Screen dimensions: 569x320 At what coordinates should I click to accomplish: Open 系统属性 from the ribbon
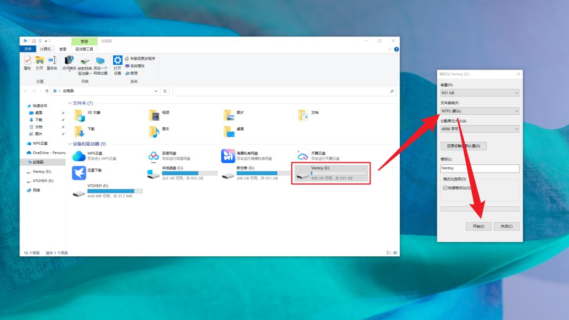coord(135,66)
